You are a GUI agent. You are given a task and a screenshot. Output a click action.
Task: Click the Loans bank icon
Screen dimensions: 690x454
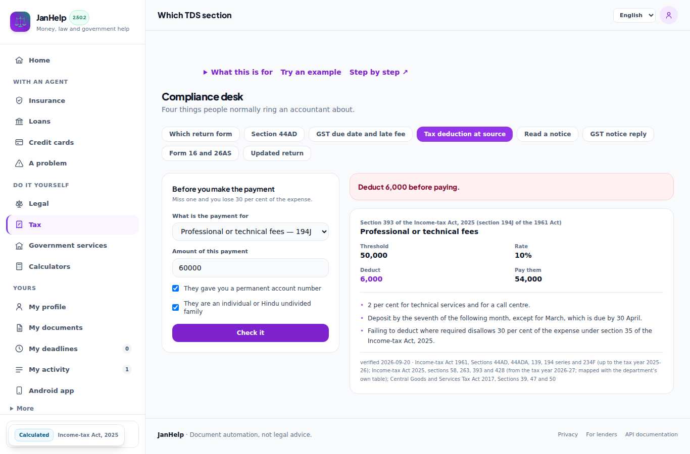pos(19,122)
